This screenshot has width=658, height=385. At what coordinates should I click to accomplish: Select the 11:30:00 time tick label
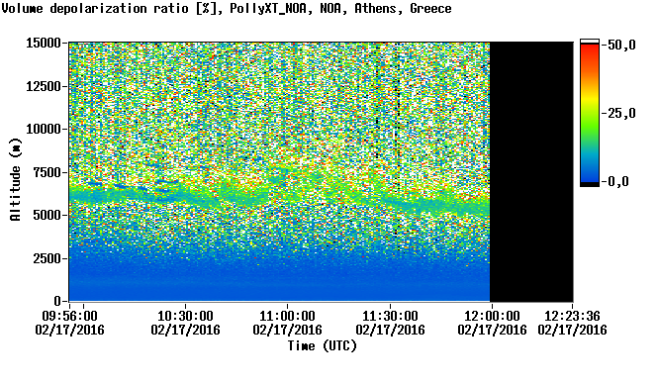click(390, 316)
